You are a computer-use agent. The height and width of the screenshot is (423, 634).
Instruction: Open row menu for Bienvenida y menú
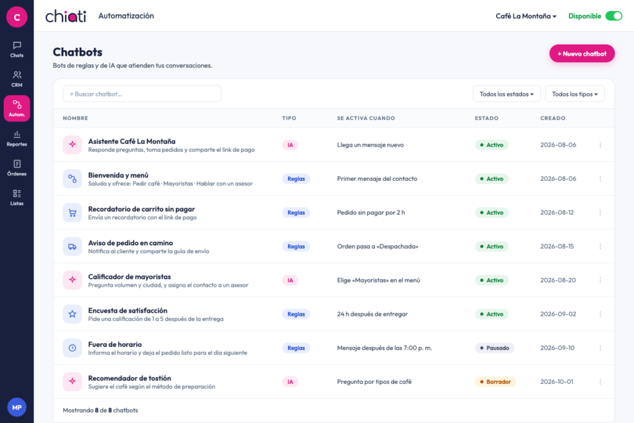coord(600,179)
